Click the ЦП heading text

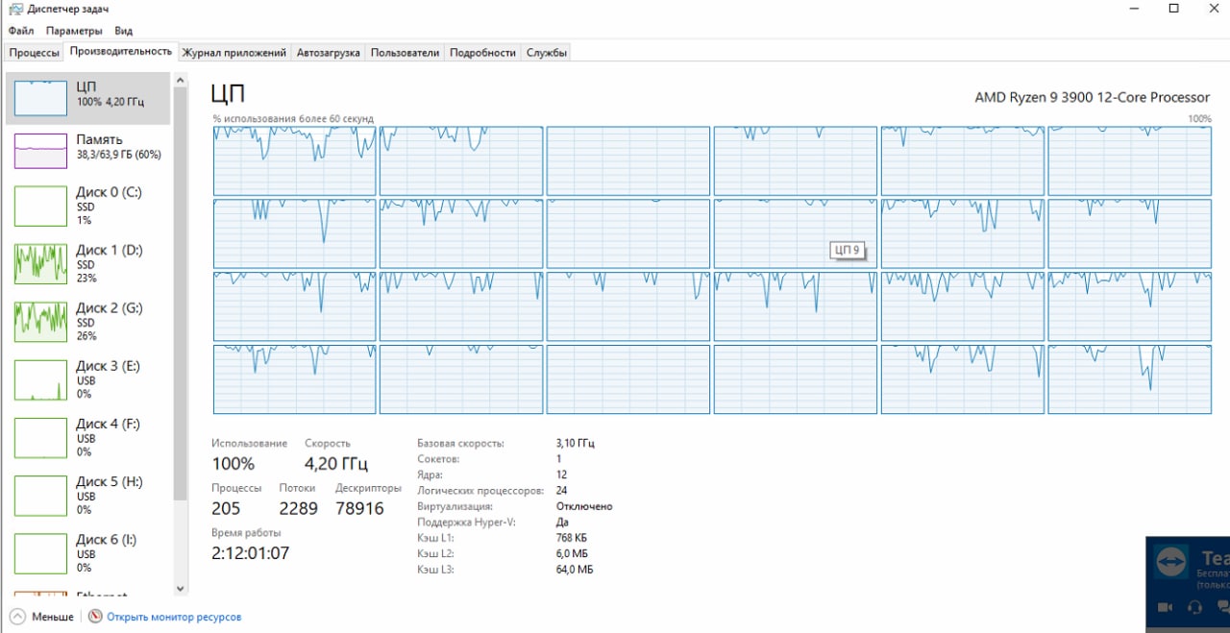tap(228, 94)
